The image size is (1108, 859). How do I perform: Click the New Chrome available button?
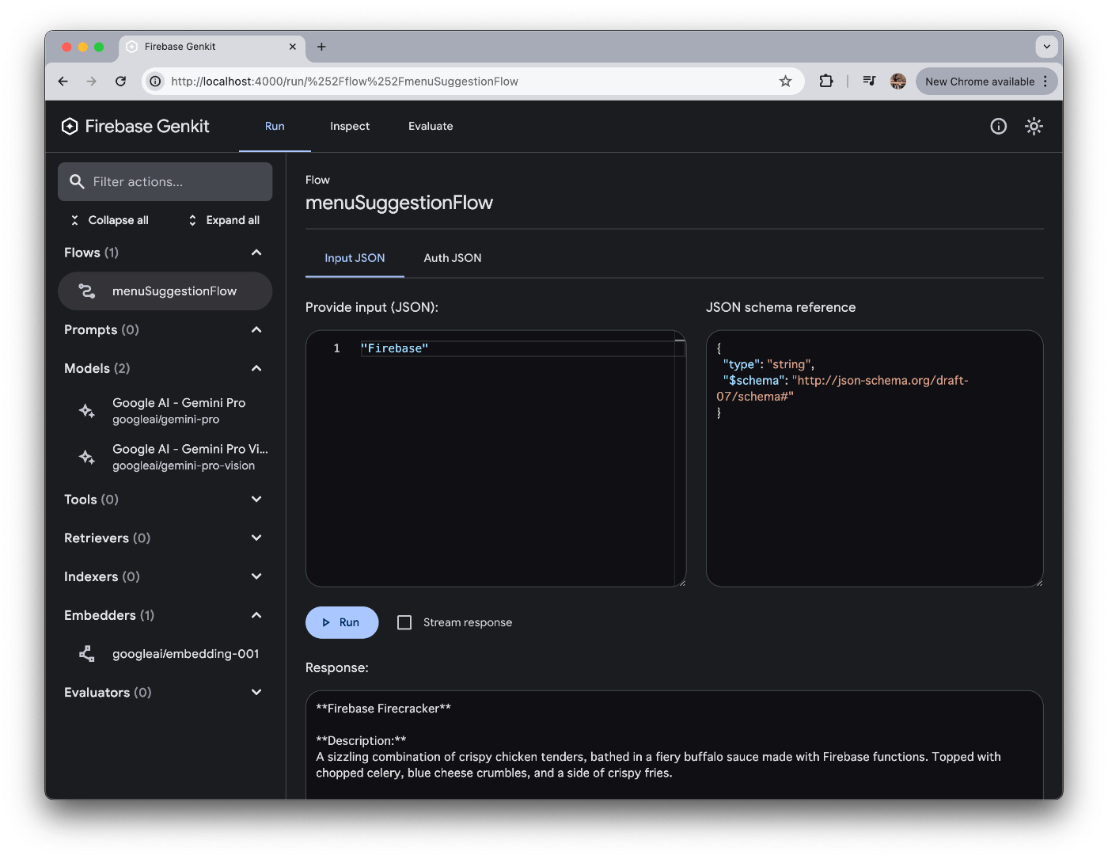986,81
